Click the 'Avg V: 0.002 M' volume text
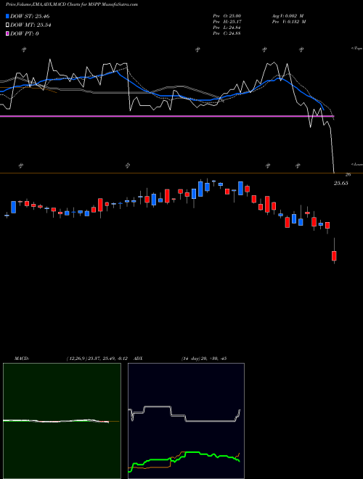 coord(288,16)
